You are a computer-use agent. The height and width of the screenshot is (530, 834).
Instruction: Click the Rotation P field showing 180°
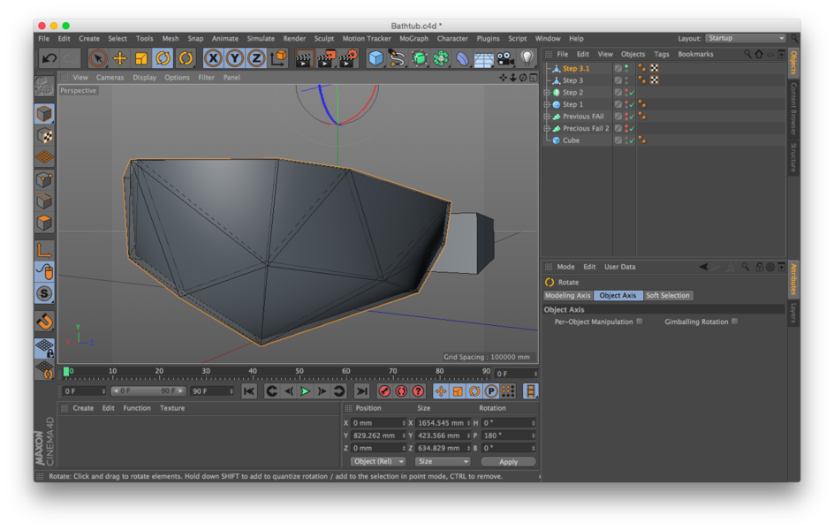click(509, 435)
